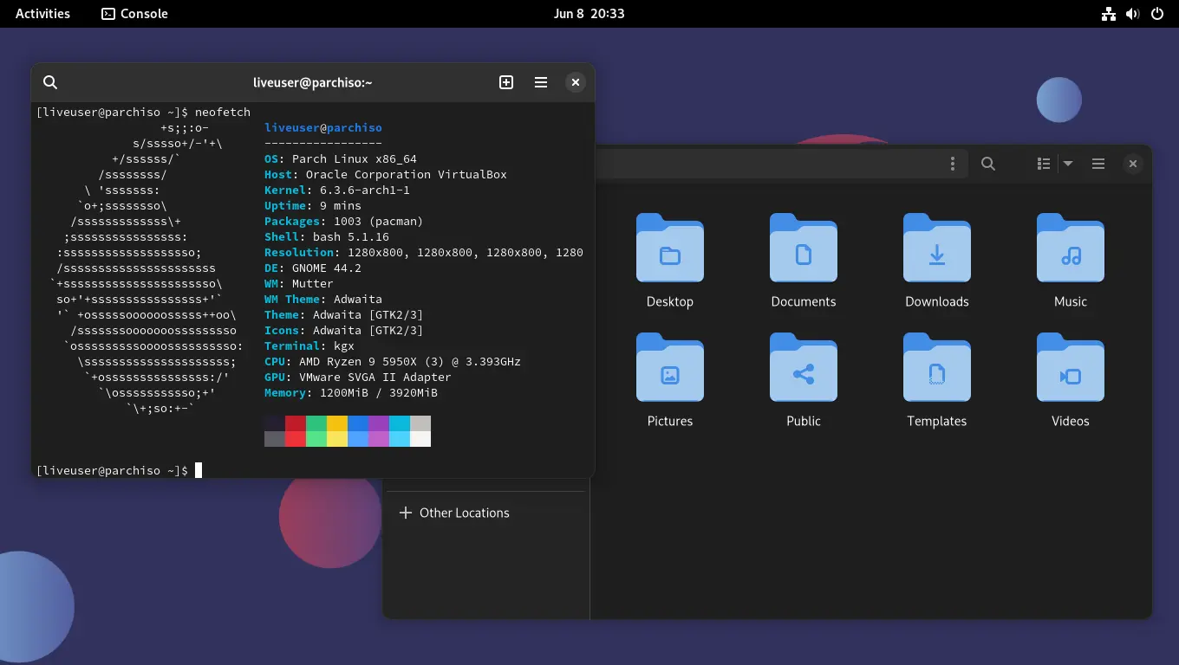Open the volume icon in system tray
This screenshot has width=1179, height=665.
1132,14
